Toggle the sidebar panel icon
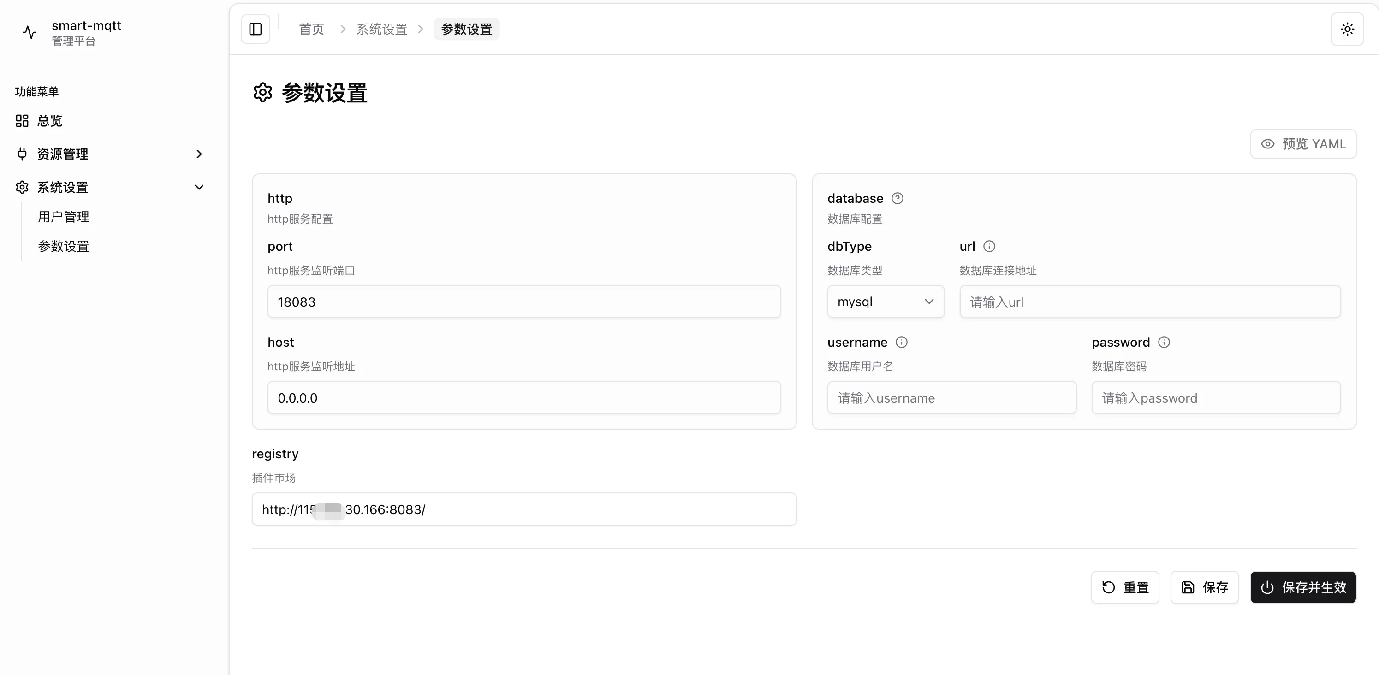1379x675 pixels. [x=256, y=29]
